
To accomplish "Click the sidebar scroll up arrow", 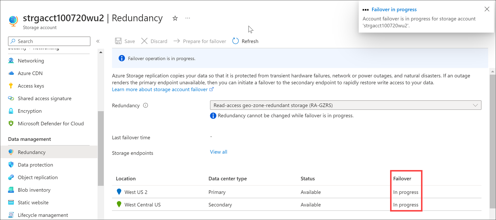I will [x=101, y=52].
